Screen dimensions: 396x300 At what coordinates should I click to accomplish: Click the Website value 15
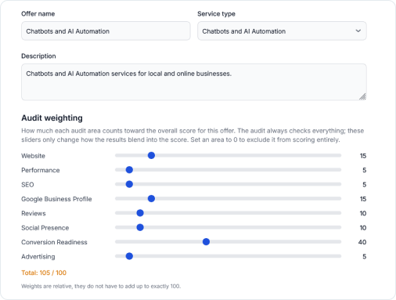click(363, 156)
